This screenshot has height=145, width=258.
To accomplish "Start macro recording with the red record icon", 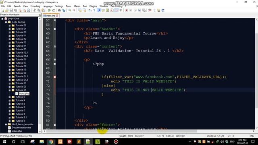I will pyautogui.click(x=126, y=10).
